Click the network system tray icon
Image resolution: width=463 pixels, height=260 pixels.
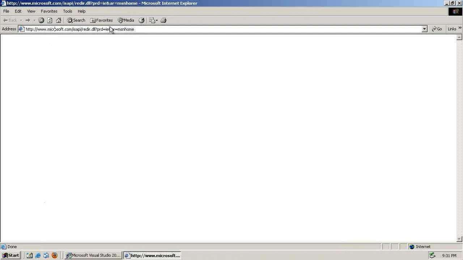point(432,255)
